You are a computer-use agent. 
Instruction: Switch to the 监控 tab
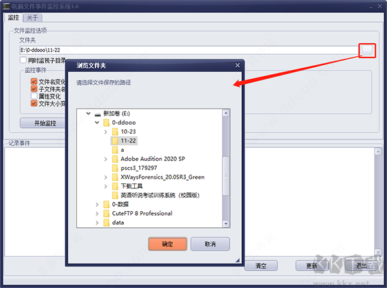coord(14,17)
